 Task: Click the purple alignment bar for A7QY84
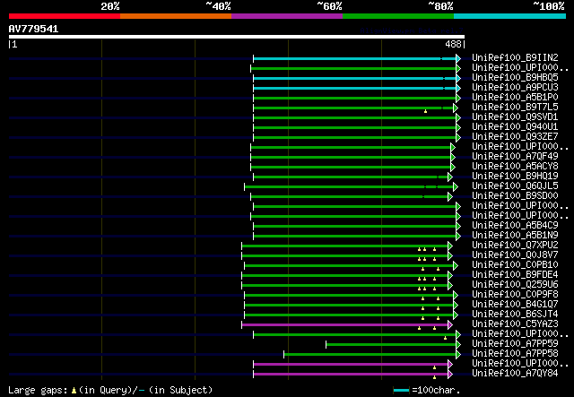(x=351, y=375)
